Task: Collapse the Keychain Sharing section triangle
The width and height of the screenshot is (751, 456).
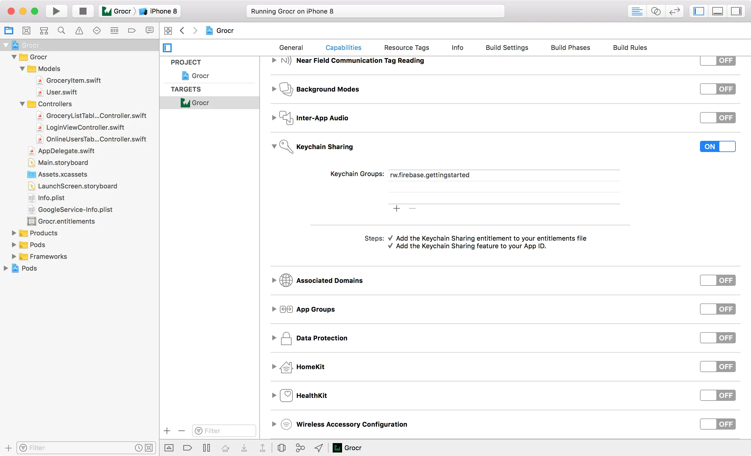Action: (274, 147)
